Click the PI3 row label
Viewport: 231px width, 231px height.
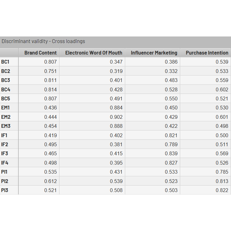pyautogui.click(x=5, y=190)
